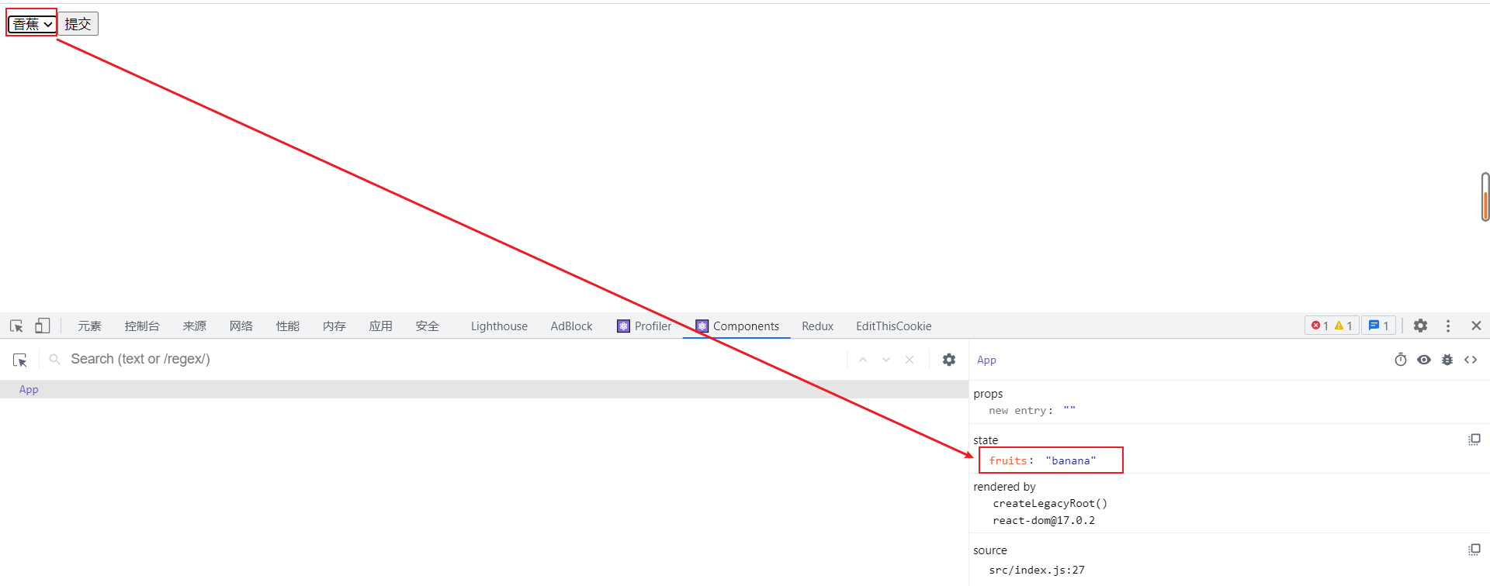Copy state to clipboard icon
This screenshot has height=586, width=1490.
tap(1474, 439)
